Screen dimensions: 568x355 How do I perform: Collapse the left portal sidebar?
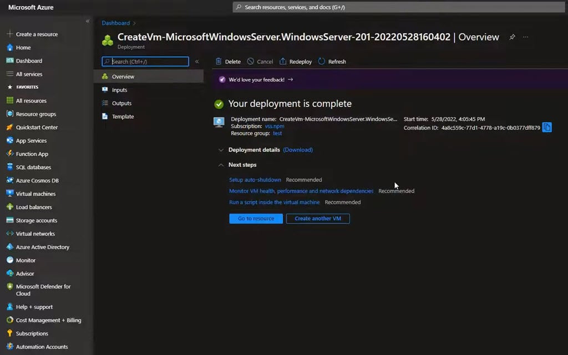(87, 22)
